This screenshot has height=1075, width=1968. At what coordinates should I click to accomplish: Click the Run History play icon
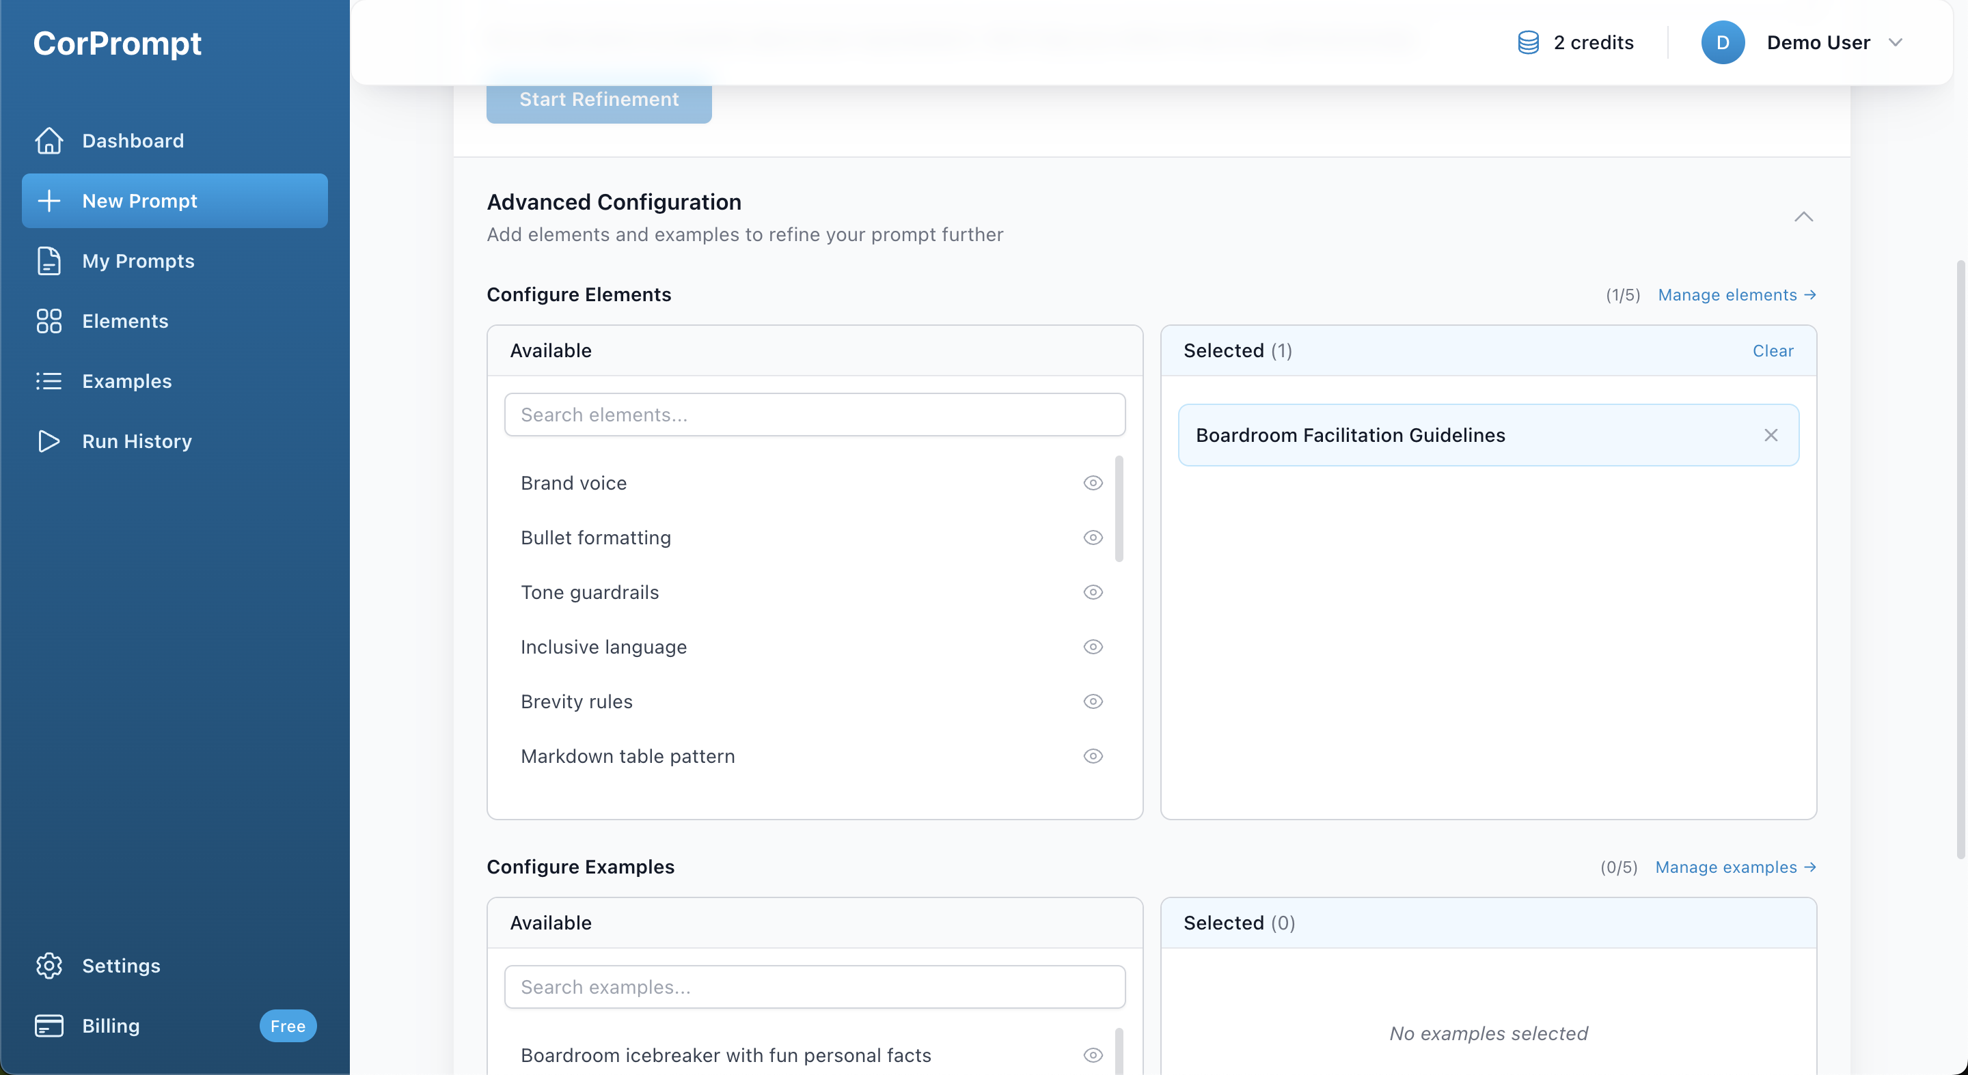[49, 441]
